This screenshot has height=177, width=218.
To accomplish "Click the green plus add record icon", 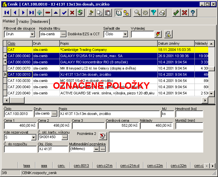I will (40, 13).
